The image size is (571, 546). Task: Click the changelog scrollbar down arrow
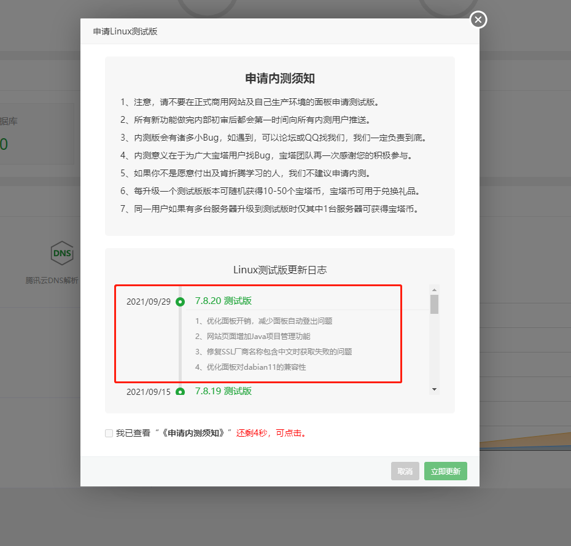click(434, 389)
